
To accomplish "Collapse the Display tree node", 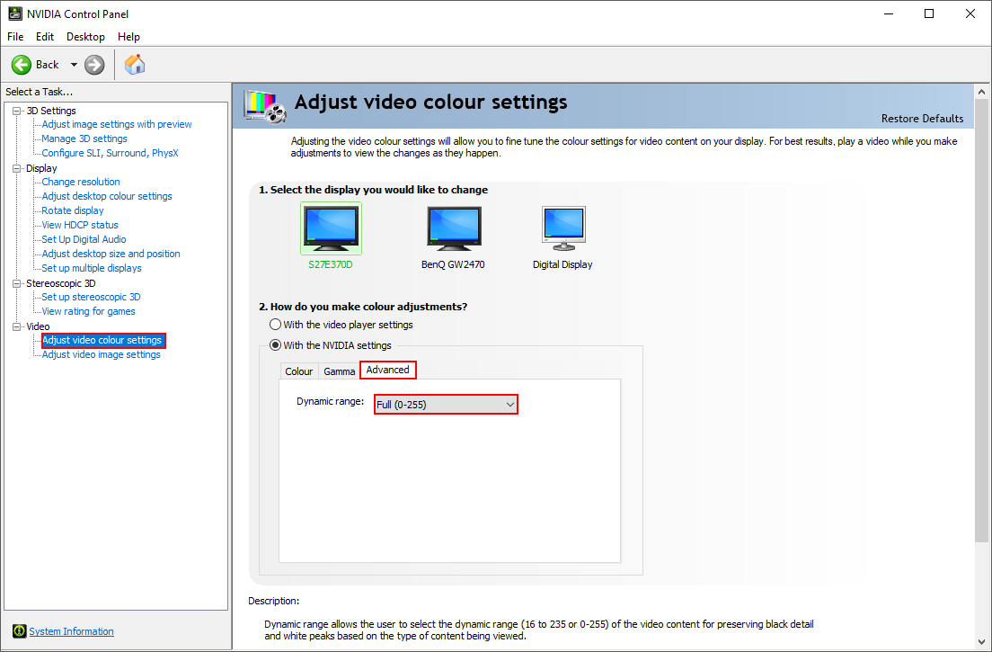I will pyautogui.click(x=17, y=168).
